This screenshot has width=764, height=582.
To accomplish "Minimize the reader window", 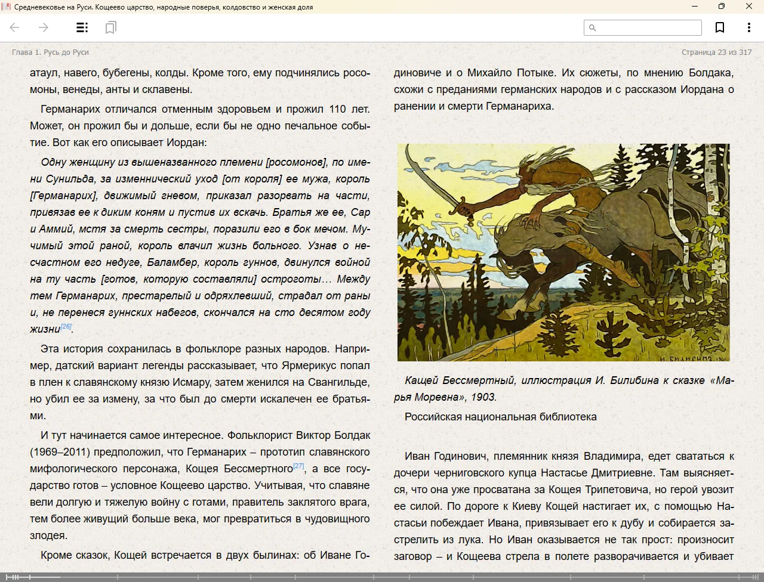I will pos(695,7).
